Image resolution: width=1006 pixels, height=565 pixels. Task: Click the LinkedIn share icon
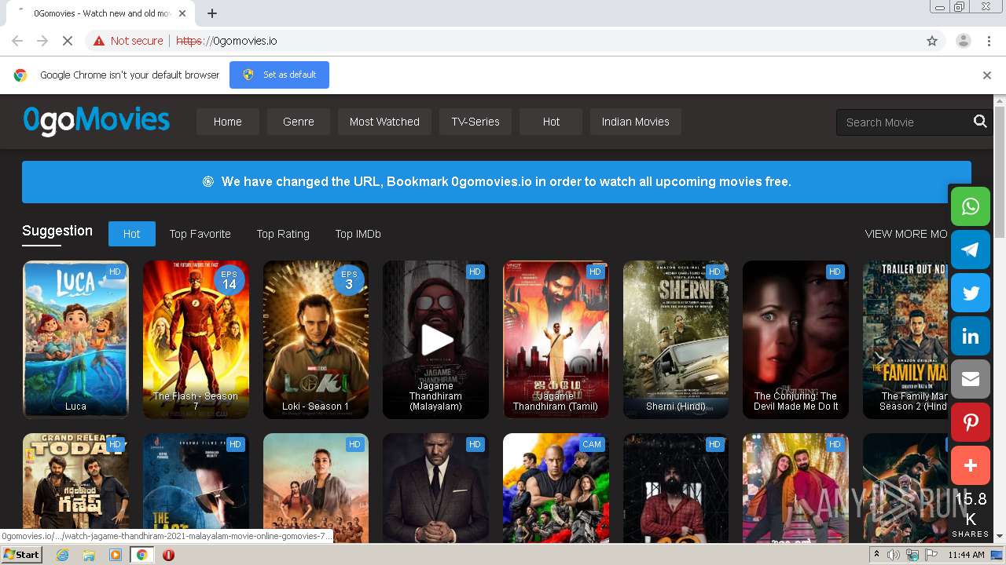tap(971, 336)
